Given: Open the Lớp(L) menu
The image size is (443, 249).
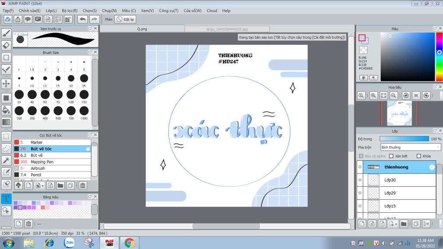Looking at the screenshot, I should tap(51, 10).
